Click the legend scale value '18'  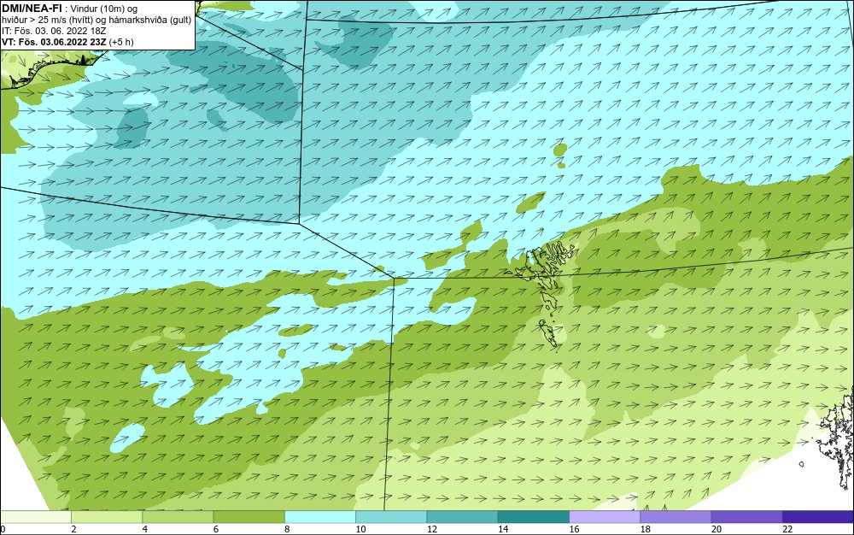coord(646,529)
